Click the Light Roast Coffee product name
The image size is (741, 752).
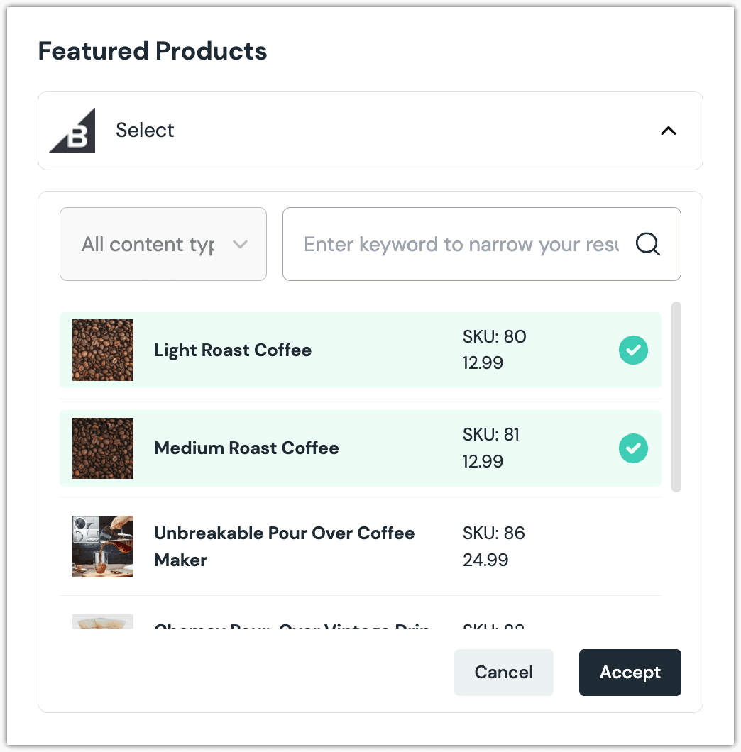[x=233, y=350]
